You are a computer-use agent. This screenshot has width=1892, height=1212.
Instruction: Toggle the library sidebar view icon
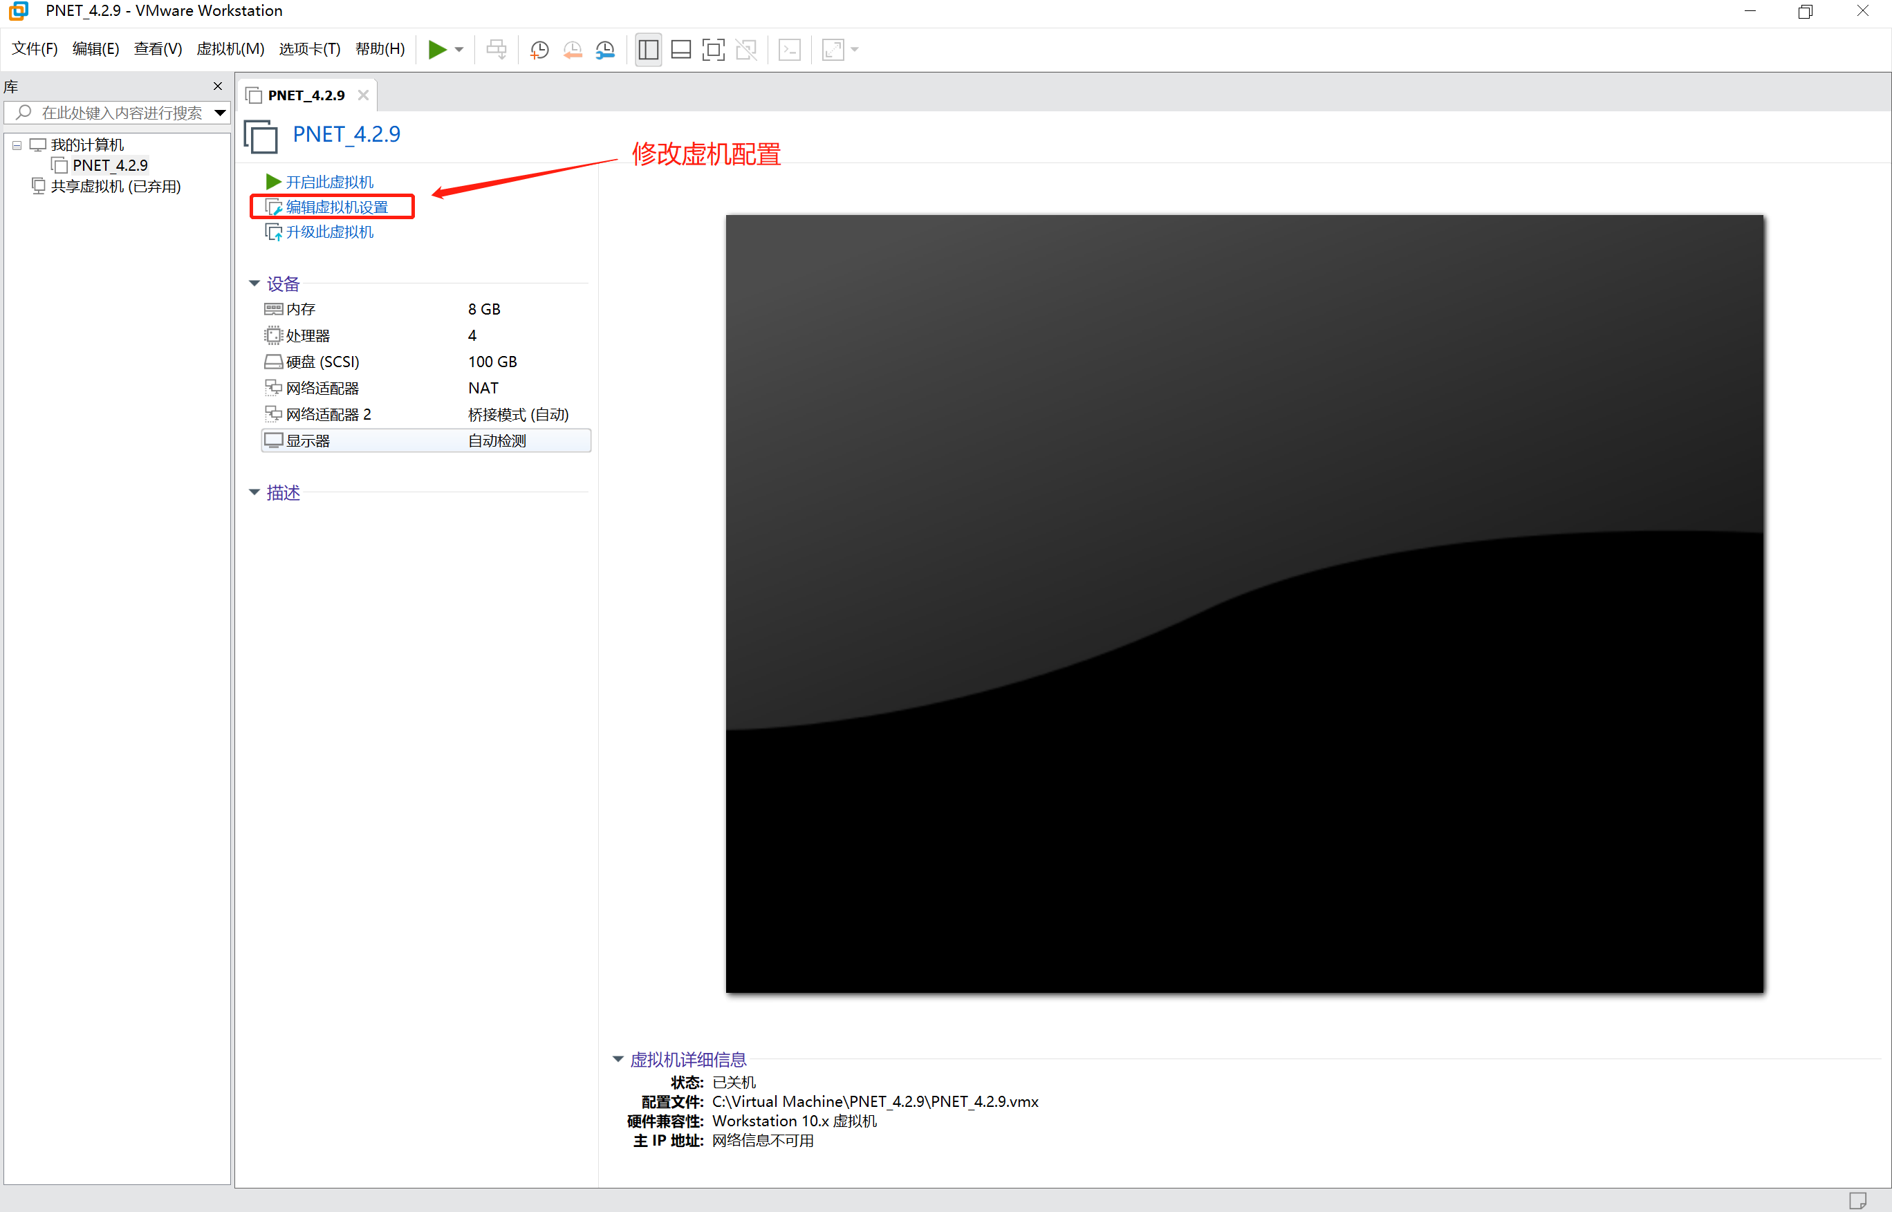(x=649, y=50)
